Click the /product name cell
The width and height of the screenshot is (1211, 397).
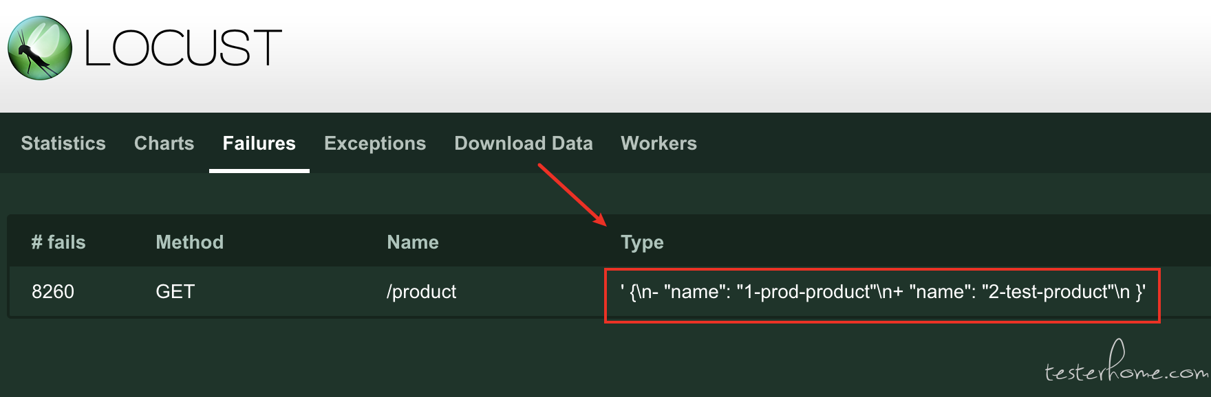pos(421,292)
